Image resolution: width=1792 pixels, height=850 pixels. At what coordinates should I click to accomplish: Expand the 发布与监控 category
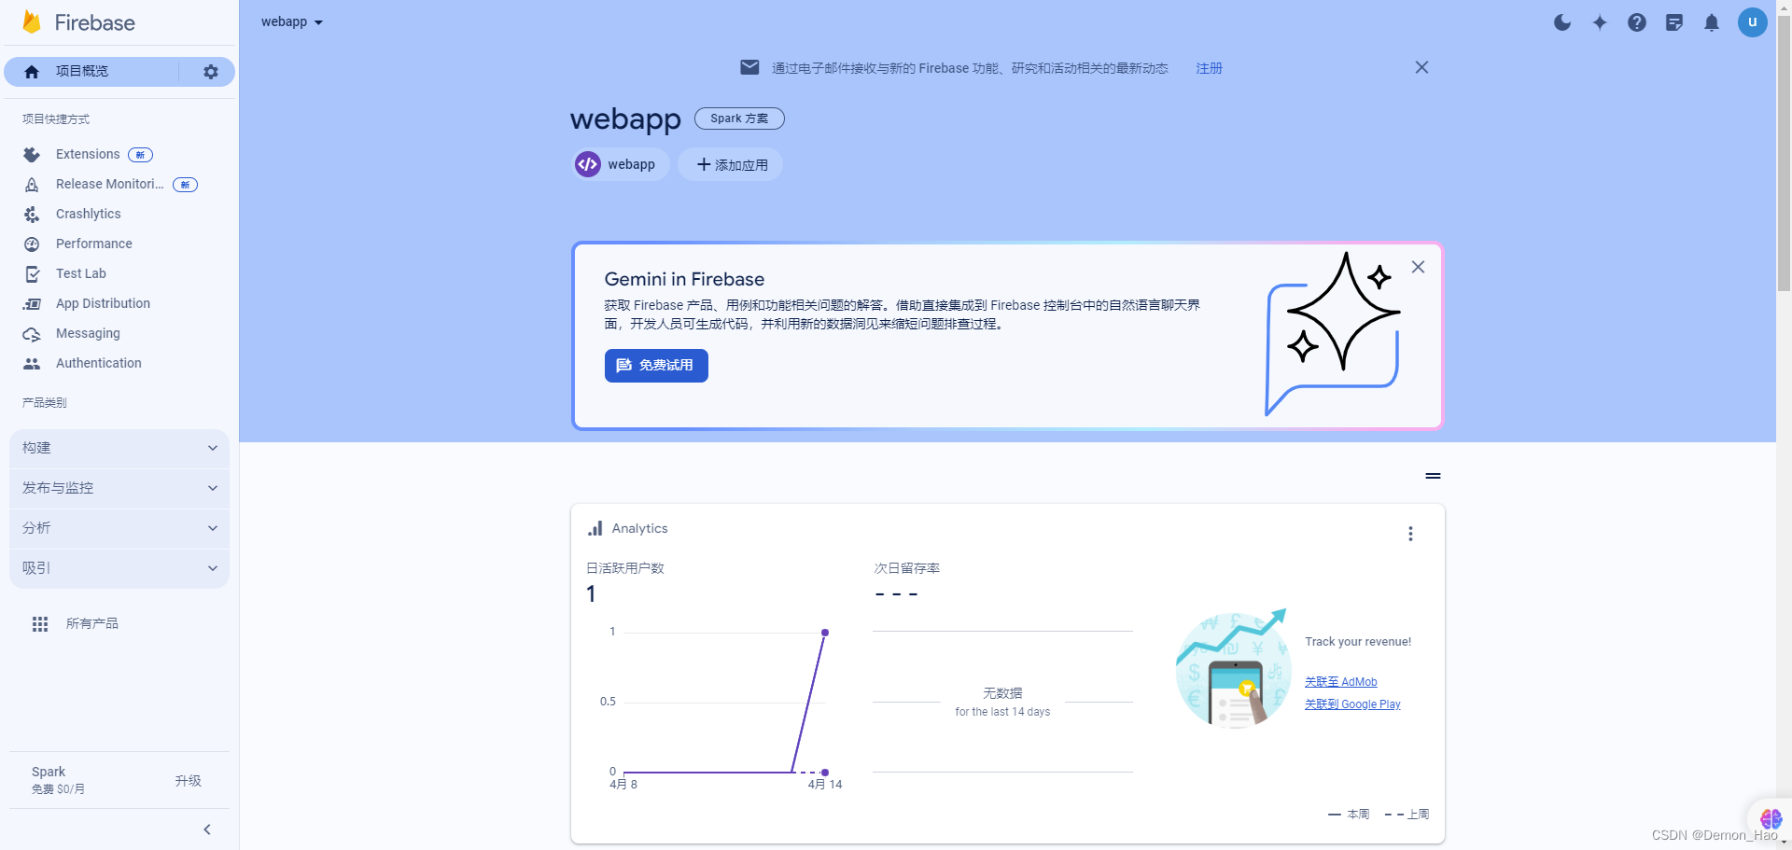coord(119,488)
